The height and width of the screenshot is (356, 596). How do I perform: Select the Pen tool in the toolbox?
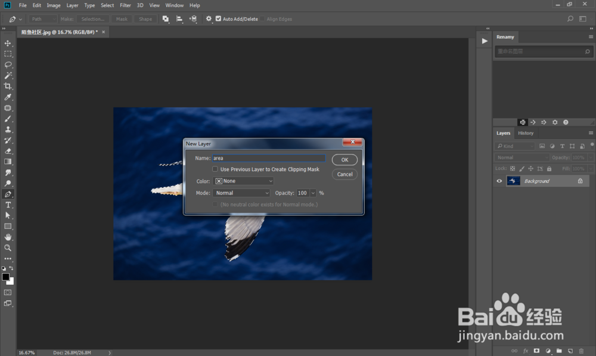8,194
